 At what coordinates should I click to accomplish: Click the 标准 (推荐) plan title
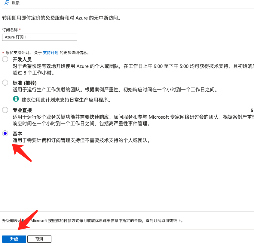(x=26, y=83)
